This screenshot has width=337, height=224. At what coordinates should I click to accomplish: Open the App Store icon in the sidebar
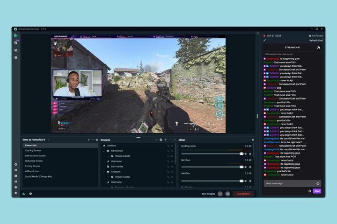16,58
